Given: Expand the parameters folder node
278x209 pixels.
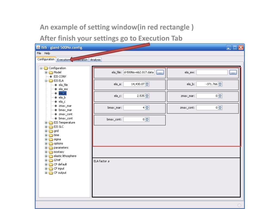Looking at the screenshot, I should pyautogui.click(x=46, y=148).
